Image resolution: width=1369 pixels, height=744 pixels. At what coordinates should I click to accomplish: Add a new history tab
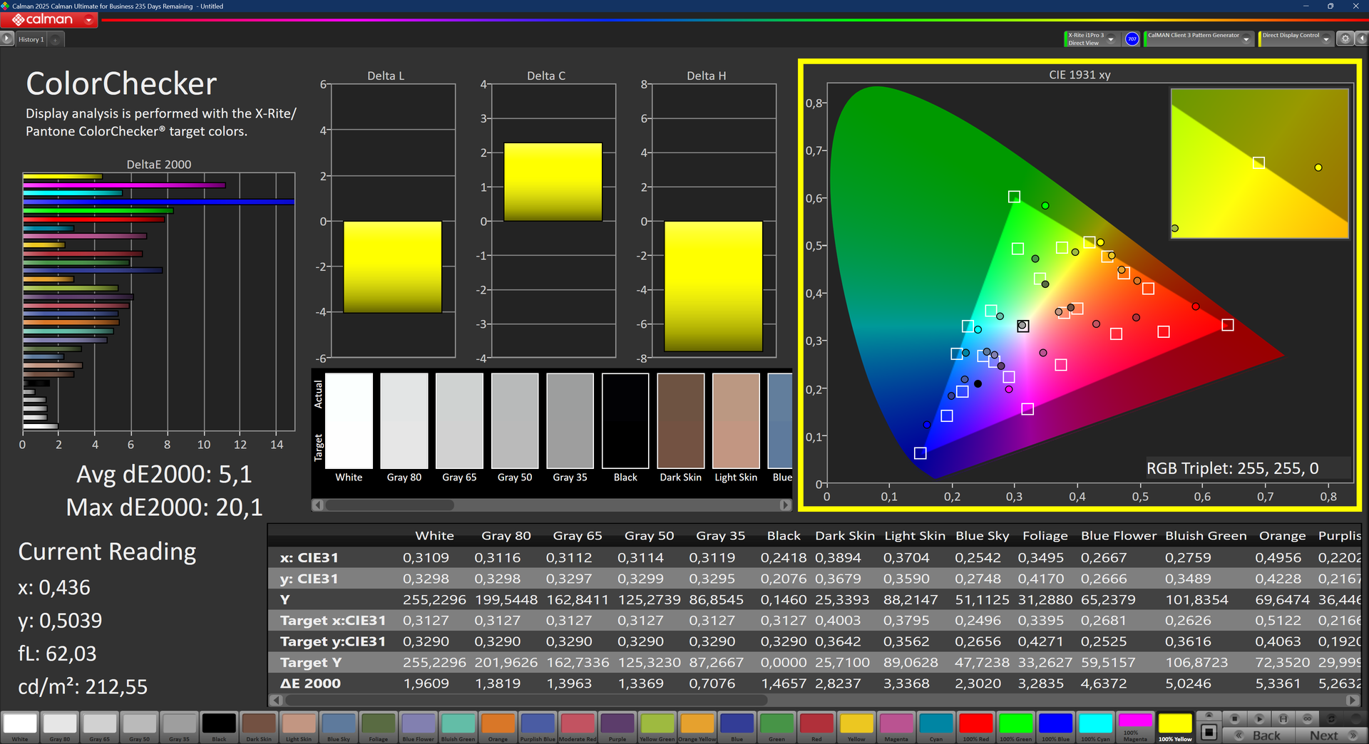coord(56,40)
